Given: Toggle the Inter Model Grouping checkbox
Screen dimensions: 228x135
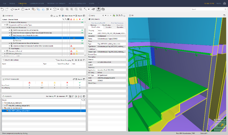Looking at the screenshot, I should click(x=56, y=60).
